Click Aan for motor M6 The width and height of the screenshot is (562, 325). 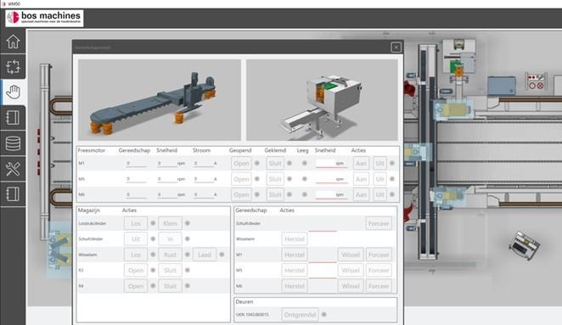pos(361,194)
